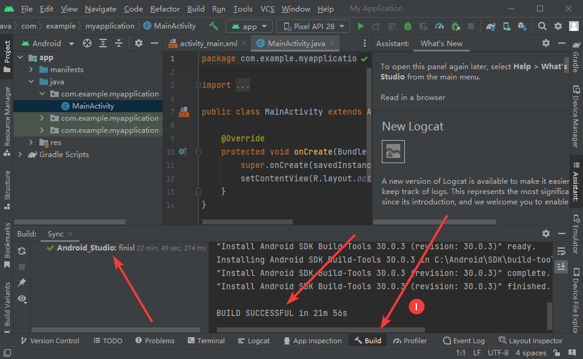Image resolution: width=583 pixels, height=359 pixels.
Task: Expand the manifests folder
Action: [x=32, y=70]
